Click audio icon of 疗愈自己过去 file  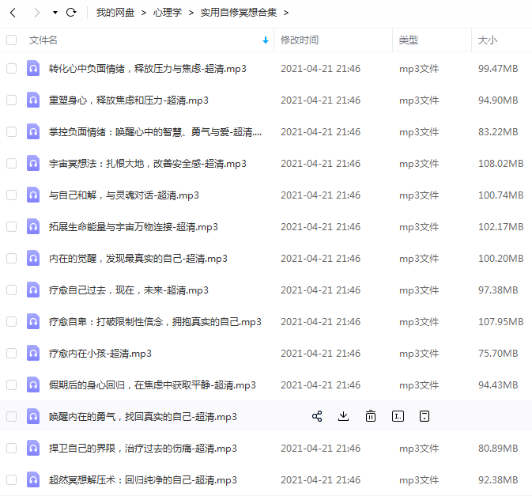click(x=33, y=290)
